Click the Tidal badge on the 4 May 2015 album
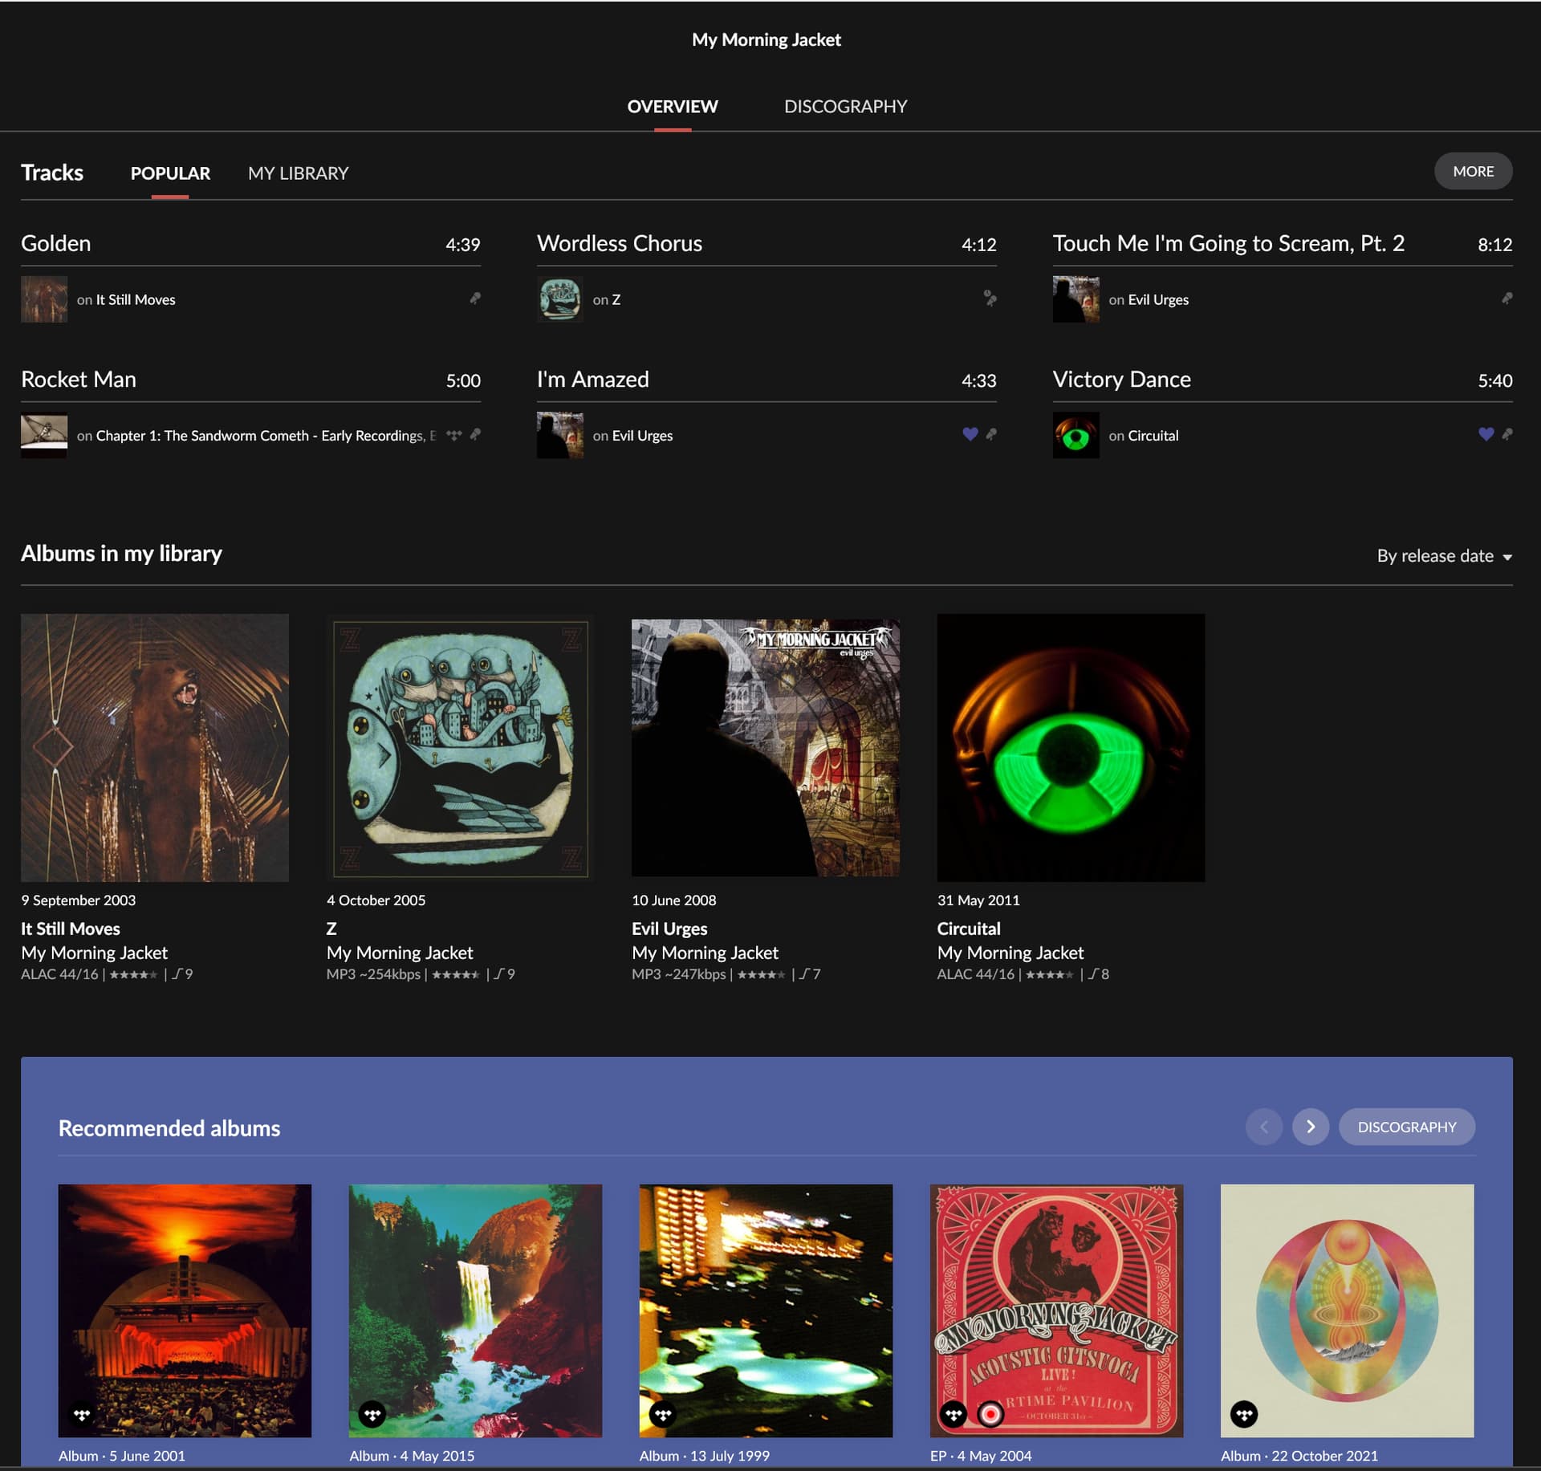 [x=372, y=1414]
